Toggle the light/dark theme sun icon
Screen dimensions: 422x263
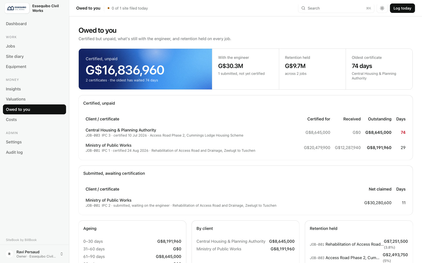point(382,8)
